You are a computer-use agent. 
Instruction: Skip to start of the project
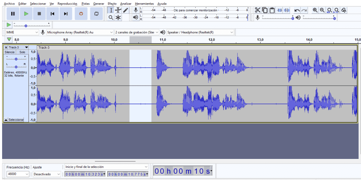tap(53, 14)
